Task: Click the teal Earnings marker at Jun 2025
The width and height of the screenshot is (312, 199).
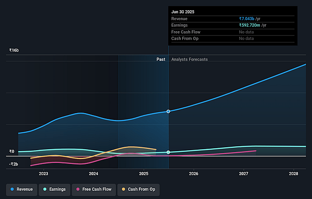Action: pyautogui.click(x=168, y=152)
